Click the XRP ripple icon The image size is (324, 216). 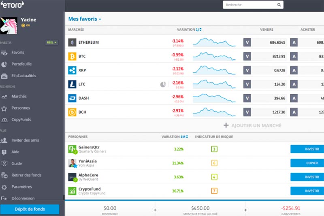pyautogui.click(x=72, y=70)
